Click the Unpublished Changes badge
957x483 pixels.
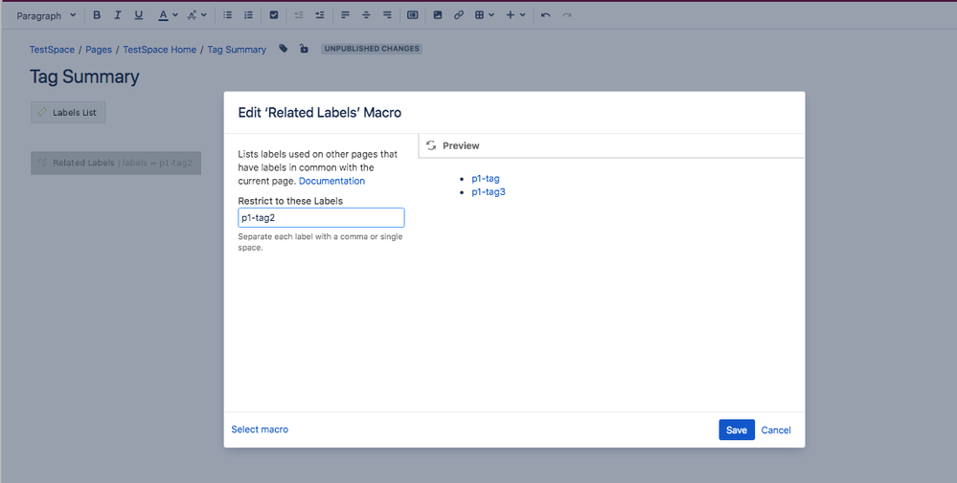click(x=372, y=49)
